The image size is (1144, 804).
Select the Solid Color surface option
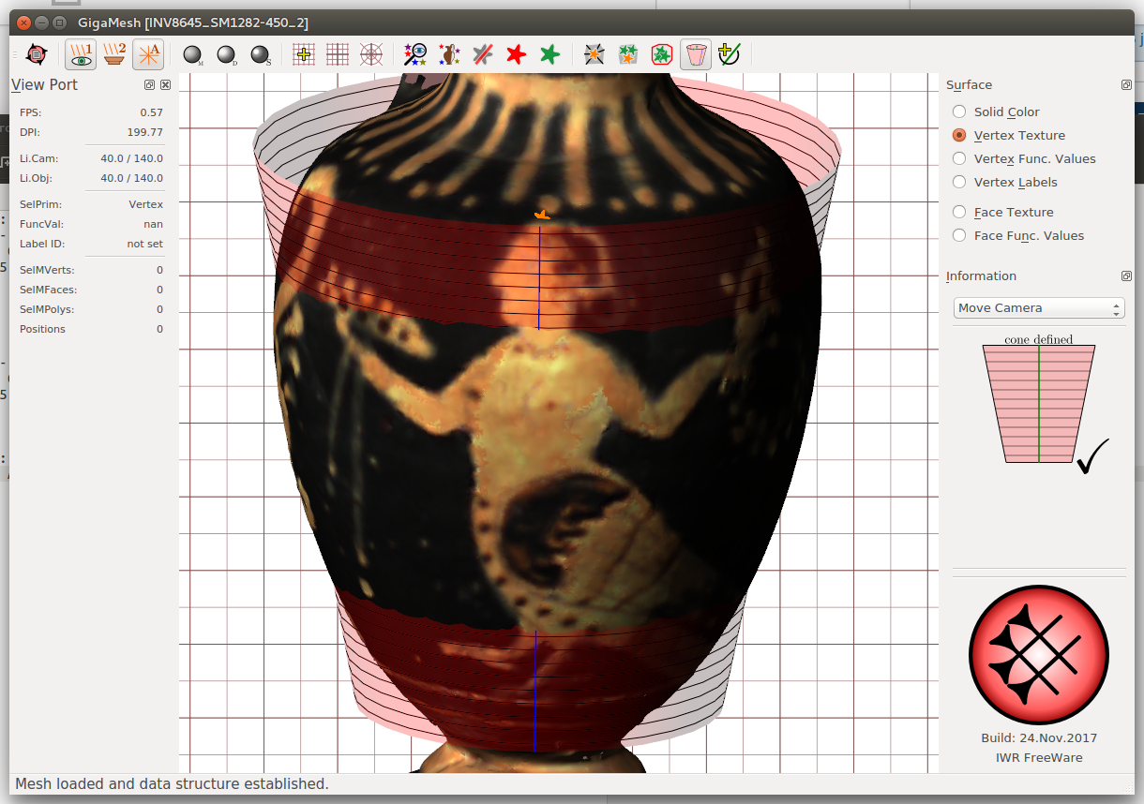point(996,112)
